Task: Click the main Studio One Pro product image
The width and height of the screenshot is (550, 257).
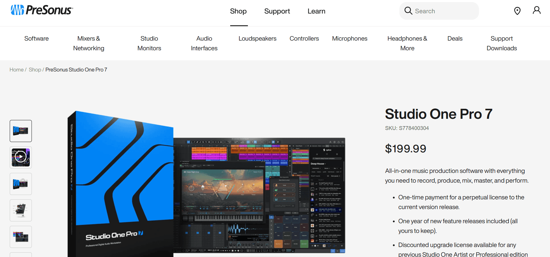Action: [x=206, y=184]
